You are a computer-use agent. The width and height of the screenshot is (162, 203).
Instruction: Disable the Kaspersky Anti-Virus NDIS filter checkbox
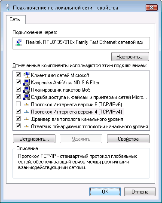(18, 82)
